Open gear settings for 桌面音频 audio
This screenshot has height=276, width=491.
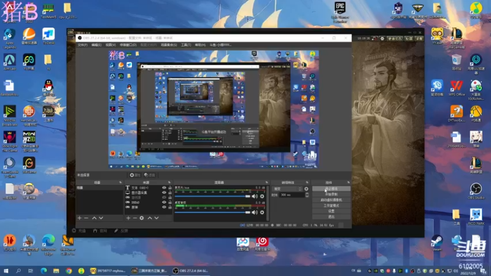point(262,212)
